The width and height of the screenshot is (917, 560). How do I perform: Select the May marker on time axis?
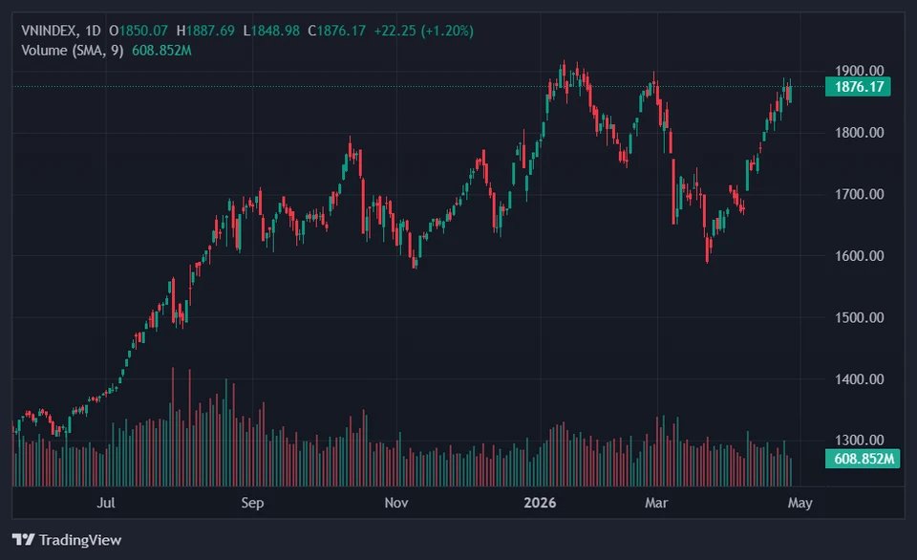[x=800, y=503]
